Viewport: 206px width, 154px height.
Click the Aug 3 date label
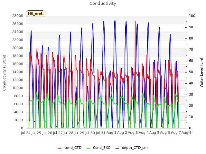[133, 133]
